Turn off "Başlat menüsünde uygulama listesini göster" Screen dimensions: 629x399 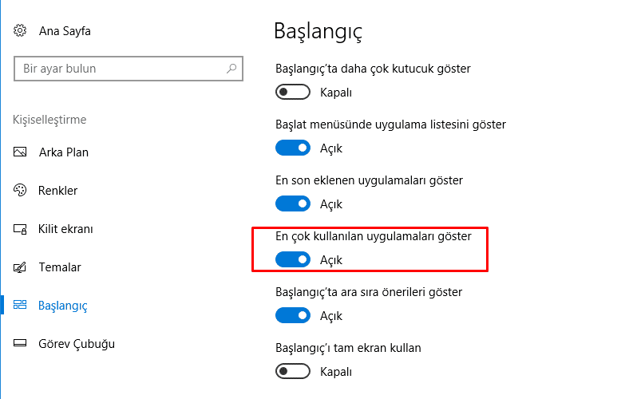[x=292, y=148]
